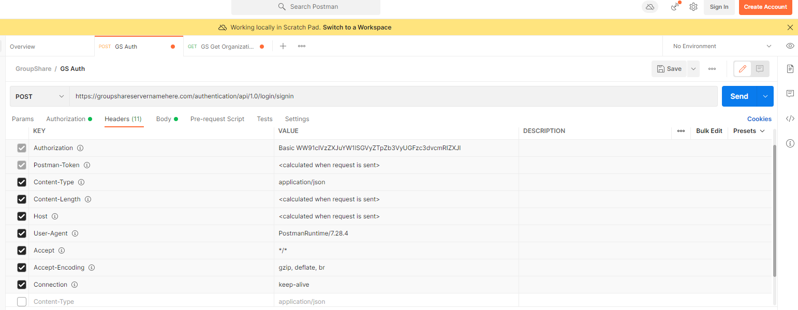Screen dimensions: 798x310
Task: Save the GS Auth request
Action: coord(669,69)
